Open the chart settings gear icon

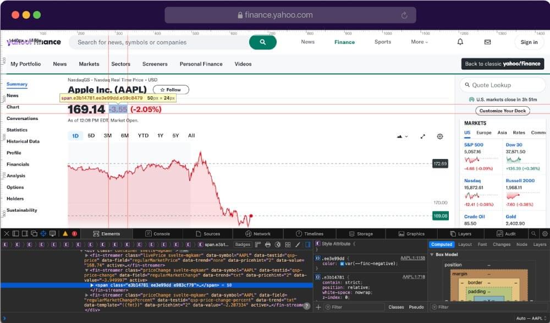click(440, 136)
